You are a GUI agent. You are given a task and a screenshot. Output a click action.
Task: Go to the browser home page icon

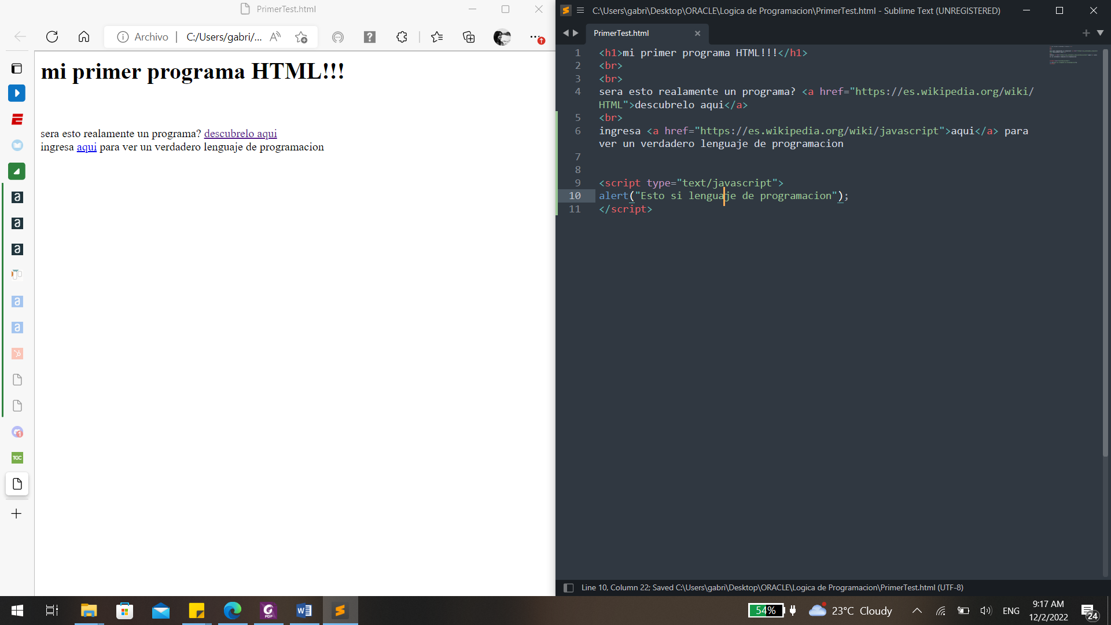84,37
